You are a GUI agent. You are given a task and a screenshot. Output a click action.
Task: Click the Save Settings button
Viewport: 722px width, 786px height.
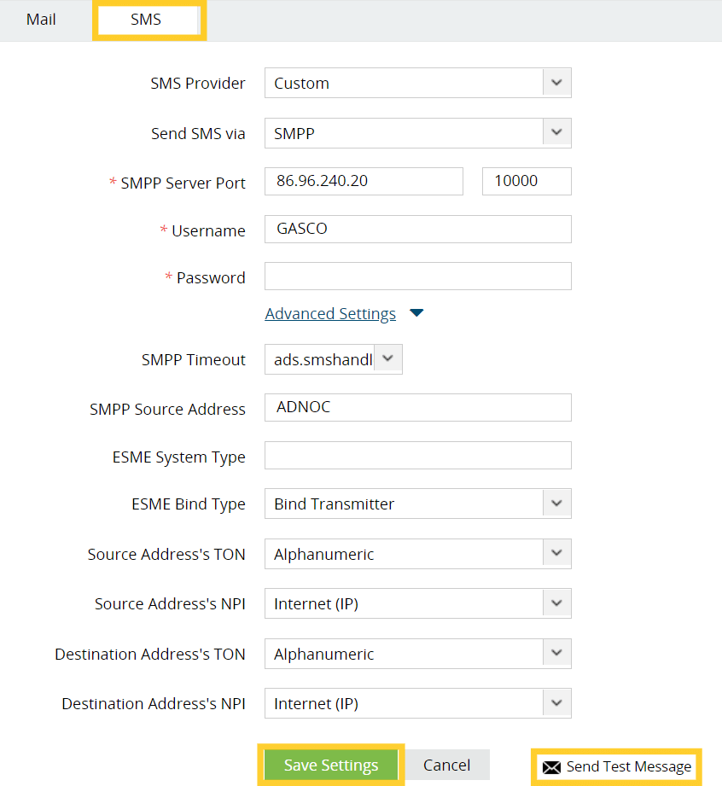pyautogui.click(x=330, y=766)
